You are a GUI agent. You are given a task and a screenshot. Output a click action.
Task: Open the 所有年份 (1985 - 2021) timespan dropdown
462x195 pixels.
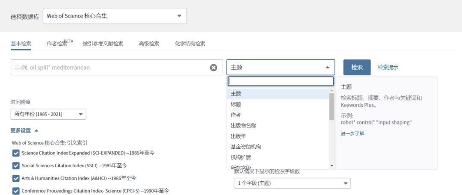[48, 114]
